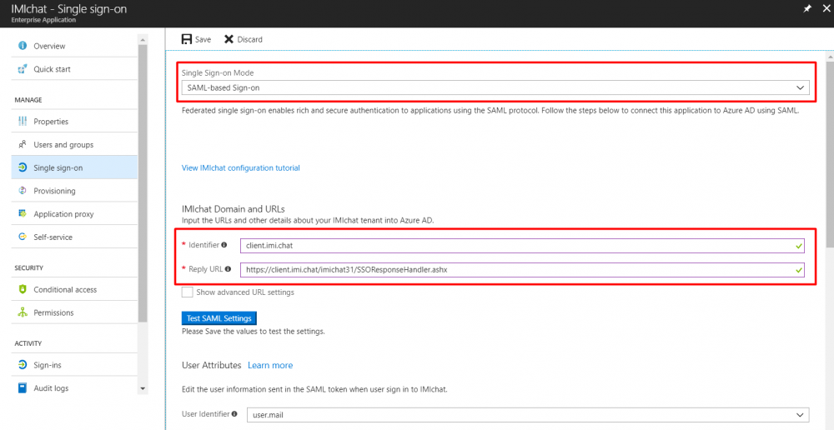Click the IMIchat Domain and URLs heading

pos(234,209)
